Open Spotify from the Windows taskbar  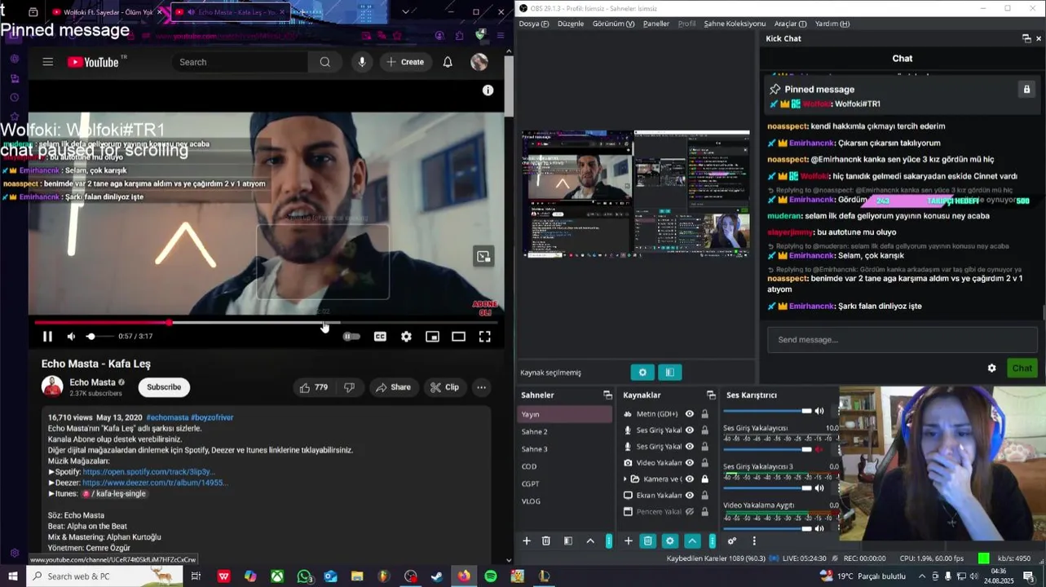coord(490,576)
